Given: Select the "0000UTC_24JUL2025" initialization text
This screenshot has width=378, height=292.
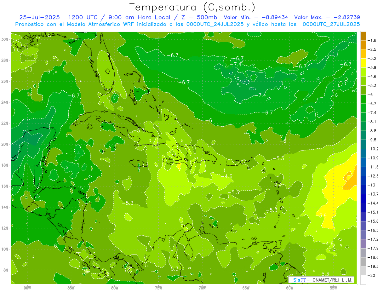Looking at the screenshot, I should coord(215,24).
